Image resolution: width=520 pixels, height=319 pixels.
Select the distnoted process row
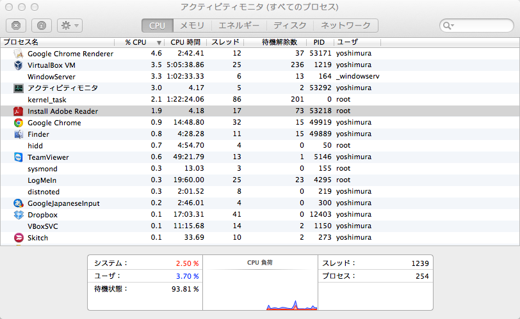click(260, 192)
